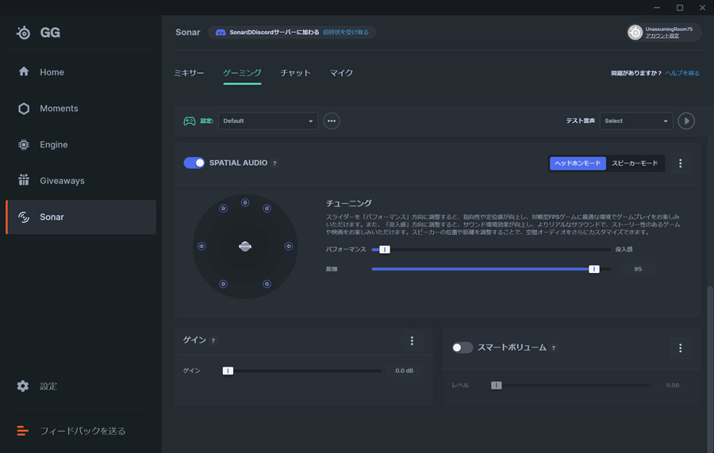This screenshot has width=714, height=453.
Task: Select the side right speaker icon
Action: click(289, 246)
